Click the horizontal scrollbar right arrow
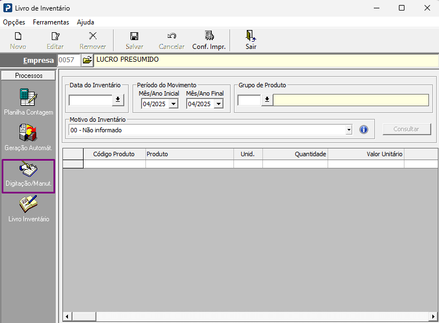This screenshot has height=323, width=439. 433,316
